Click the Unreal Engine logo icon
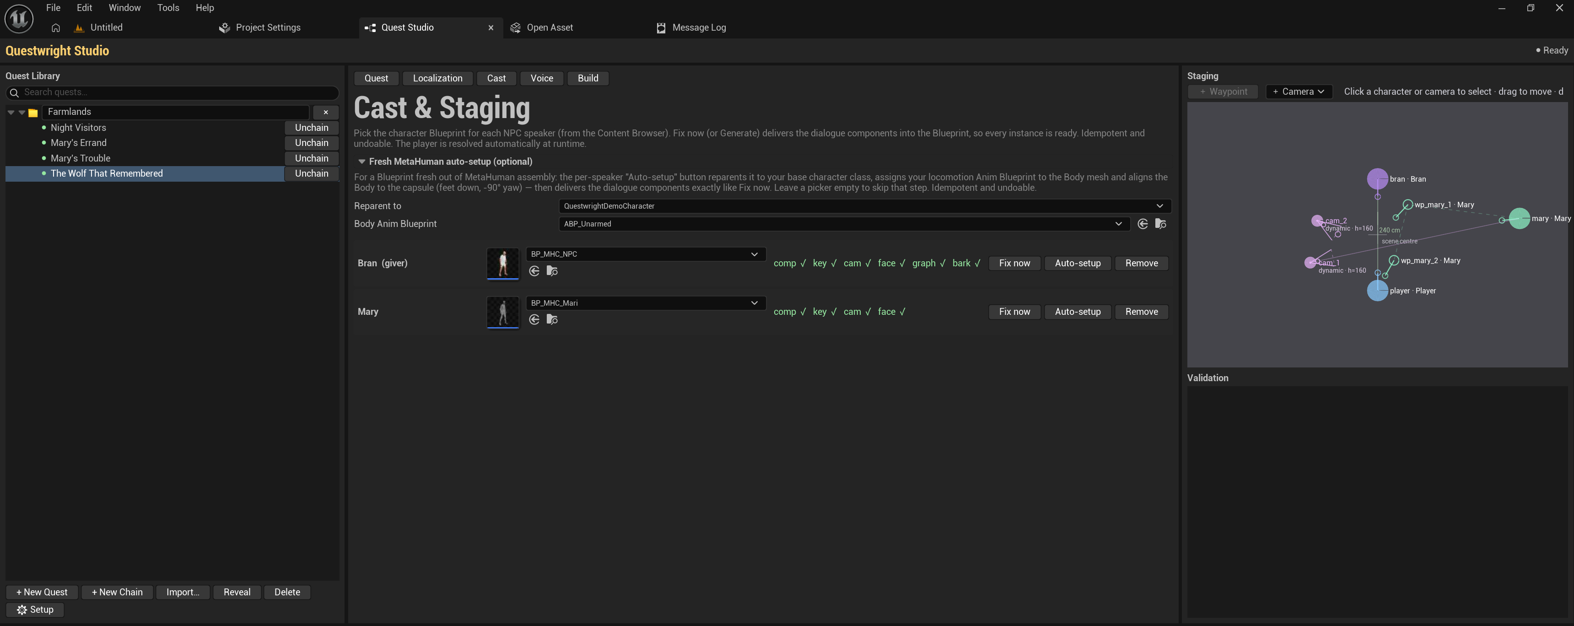 pyautogui.click(x=19, y=18)
